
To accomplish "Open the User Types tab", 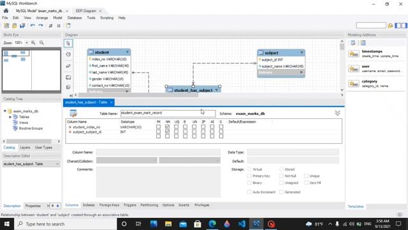I will (x=43, y=148).
